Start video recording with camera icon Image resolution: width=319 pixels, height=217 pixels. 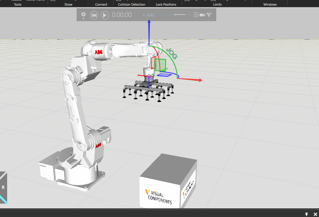pos(202,15)
